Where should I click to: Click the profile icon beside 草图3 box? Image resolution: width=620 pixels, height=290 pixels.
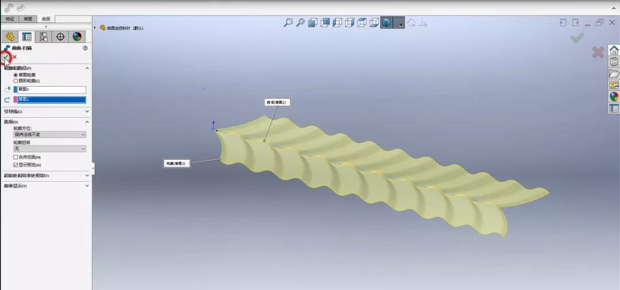(7, 90)
